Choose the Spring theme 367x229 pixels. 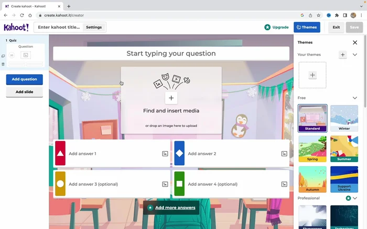pos(312,149)
